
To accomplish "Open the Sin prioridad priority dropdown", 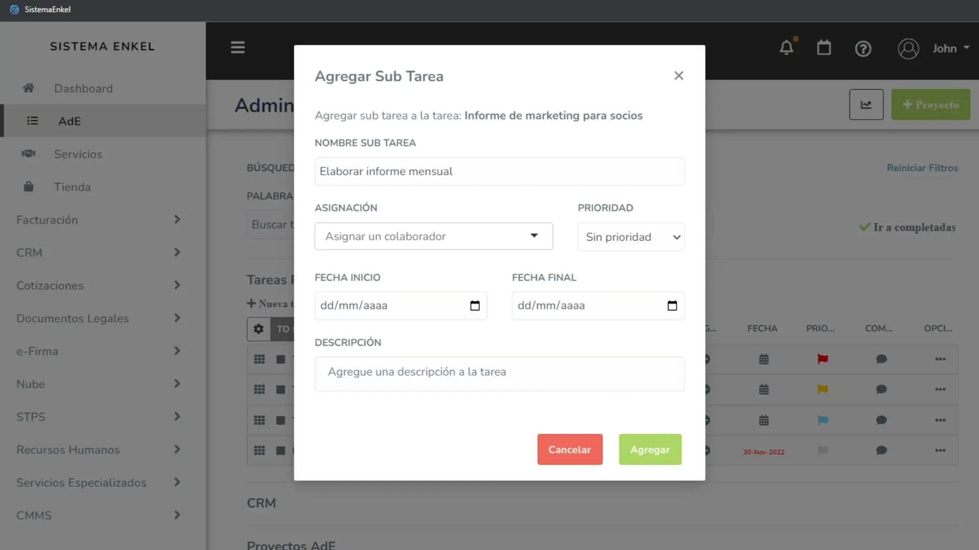I will [631, 236].
